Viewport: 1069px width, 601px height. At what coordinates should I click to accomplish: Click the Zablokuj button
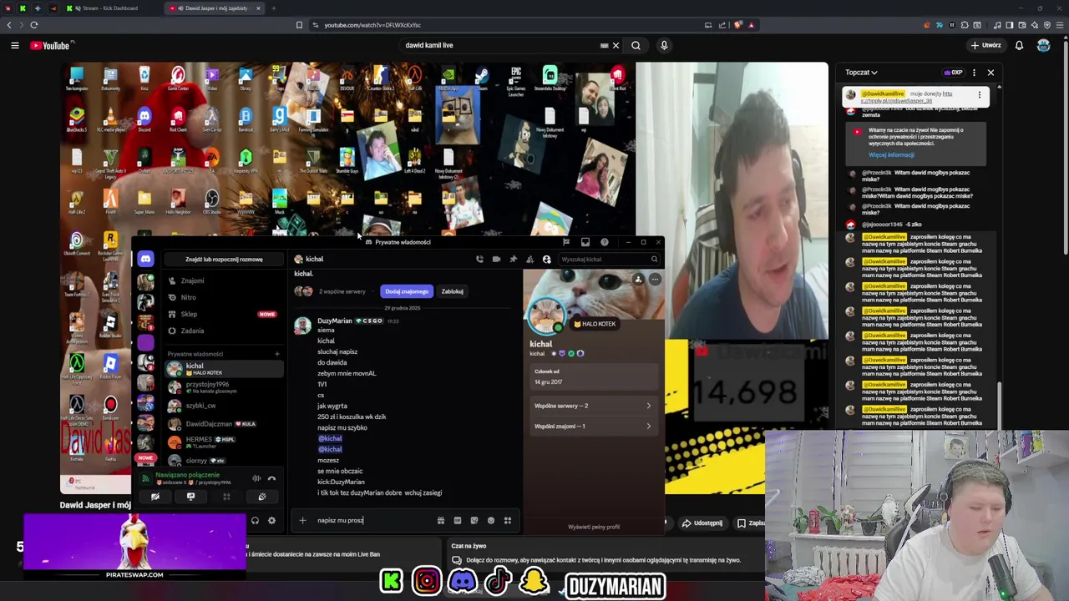[452, 291]
